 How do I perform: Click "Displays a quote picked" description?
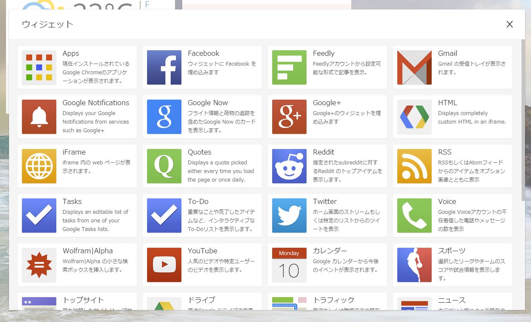coord(221,171)
